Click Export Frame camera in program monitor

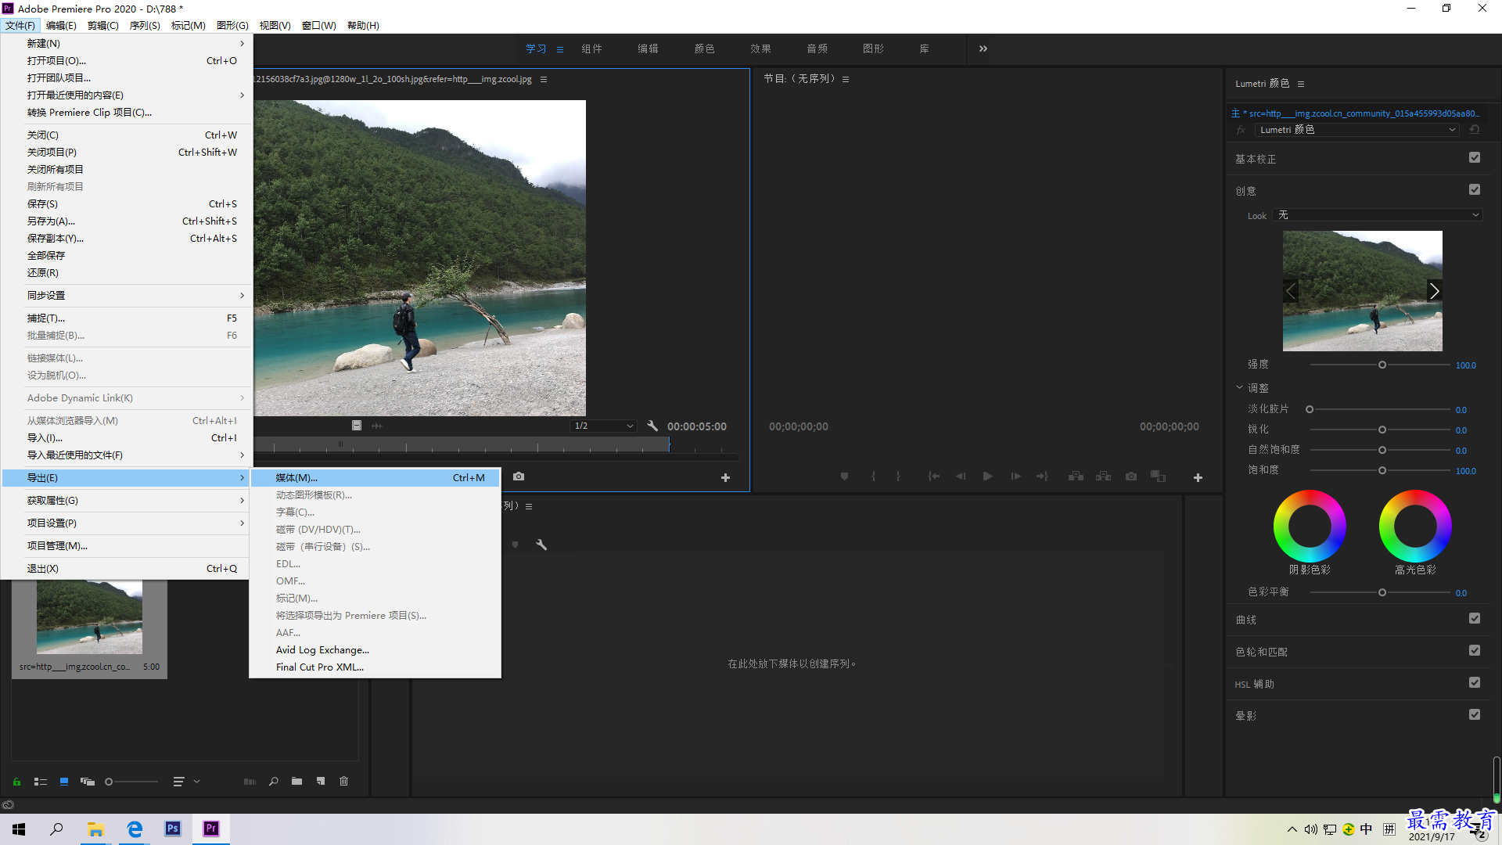(1131, 476)
